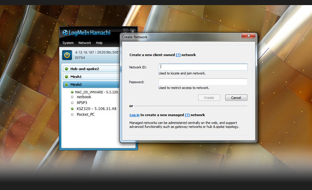Image resolution: width=312 pixels, height=190 pixels.
Task: Click online status dot beside KSZ320
Action: pos(72,108)
